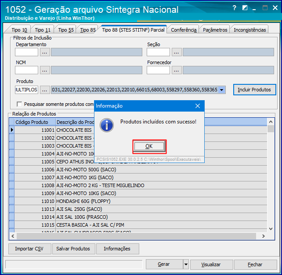Click the horizontal scroll left arrow
This screenshot has height=275, width=282.
[x=13, y=236]
